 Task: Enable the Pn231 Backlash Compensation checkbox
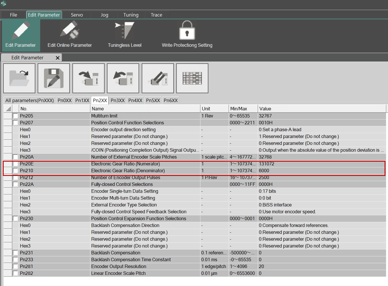click(x=15, y=253)
